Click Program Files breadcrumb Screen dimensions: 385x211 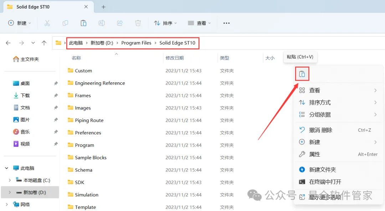coord(136,43)
